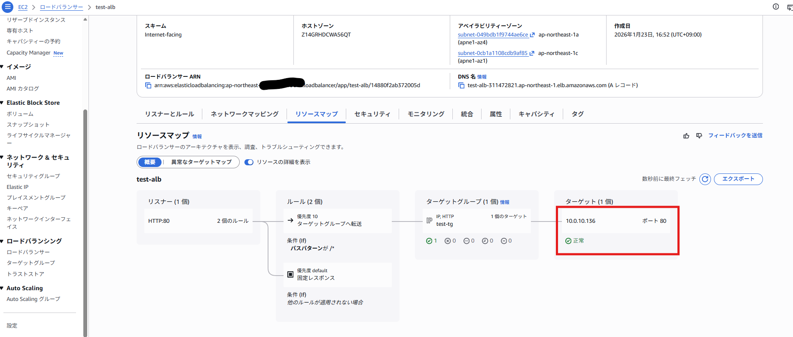Image resolution: width=793 pixels, height=337 pixels.
Task: Open the hamburger navigation menu icon
Action: coord(8,7)
